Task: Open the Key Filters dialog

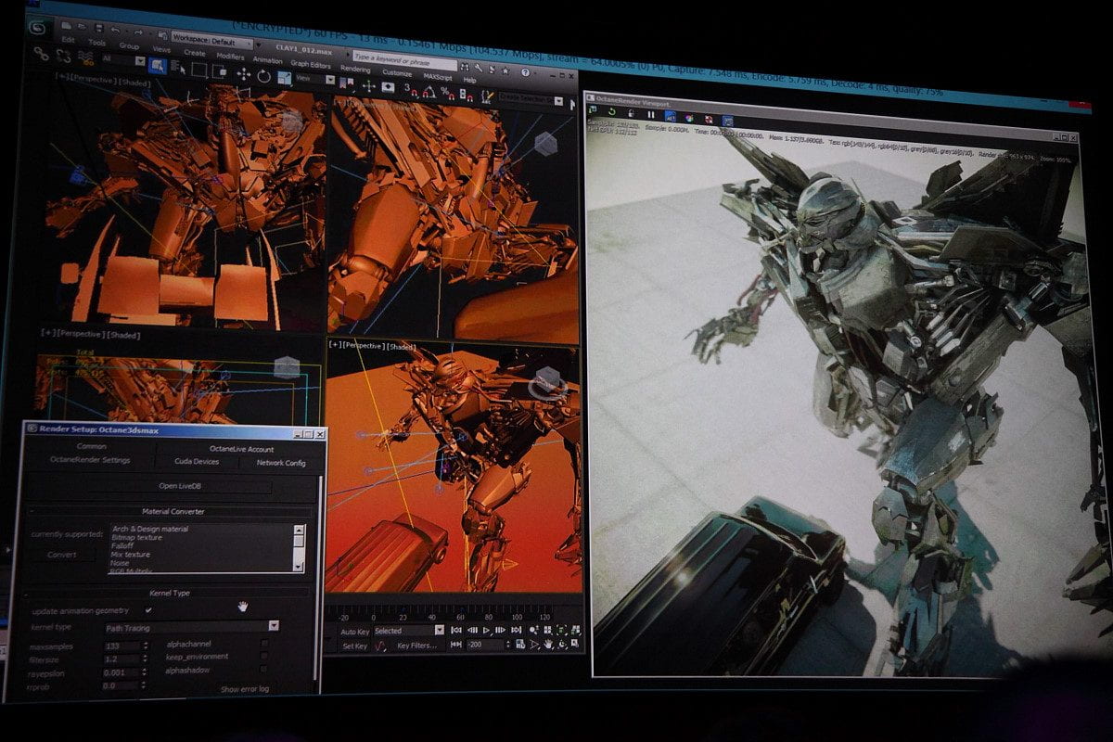Action: [416, 646]
